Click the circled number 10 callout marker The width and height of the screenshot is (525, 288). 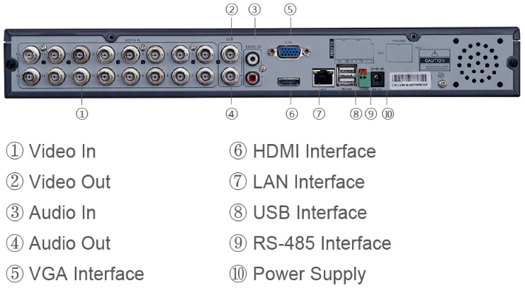coord(388,113)
